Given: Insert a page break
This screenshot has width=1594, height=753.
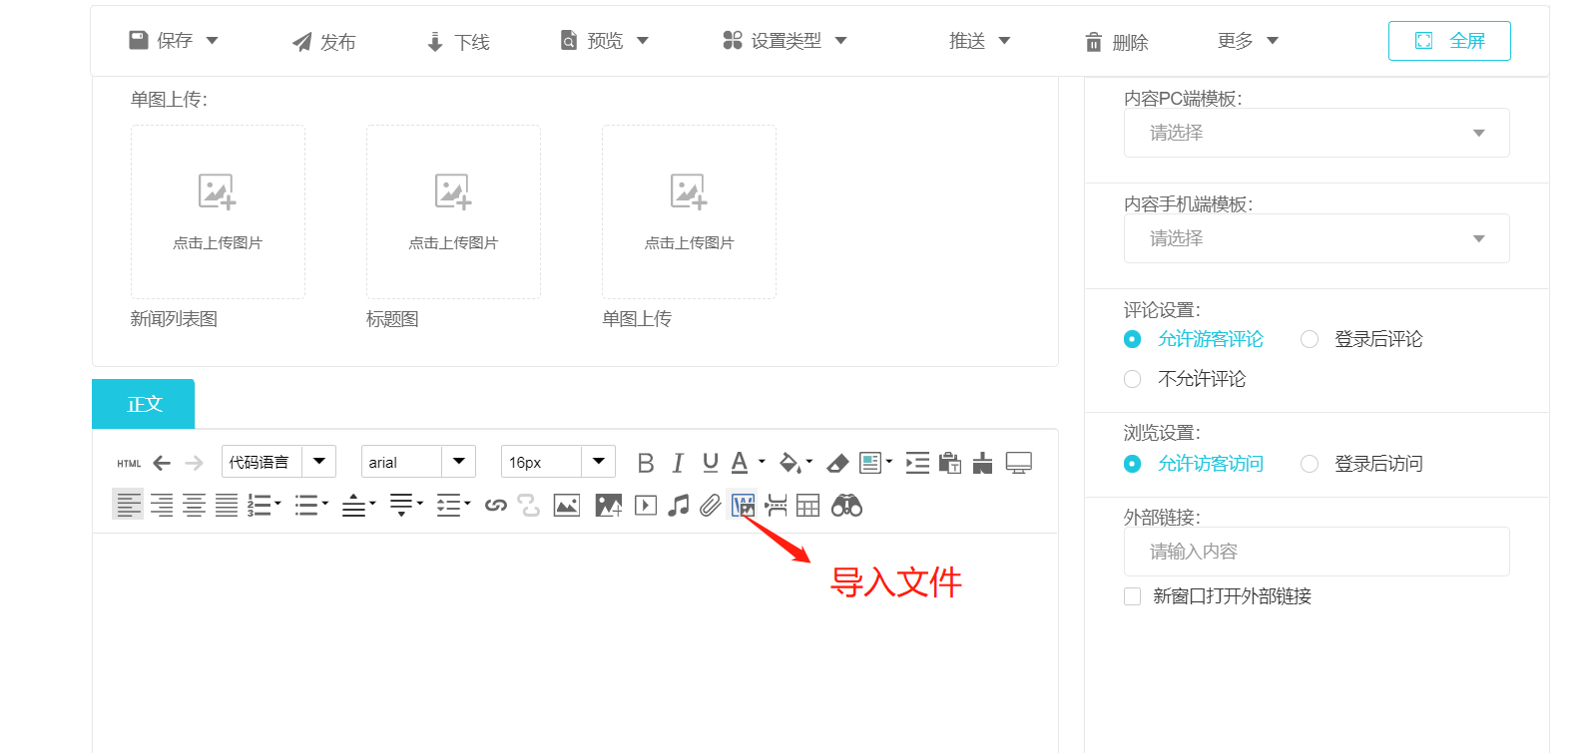Looking at the screenshot, I should click(777, 506).
